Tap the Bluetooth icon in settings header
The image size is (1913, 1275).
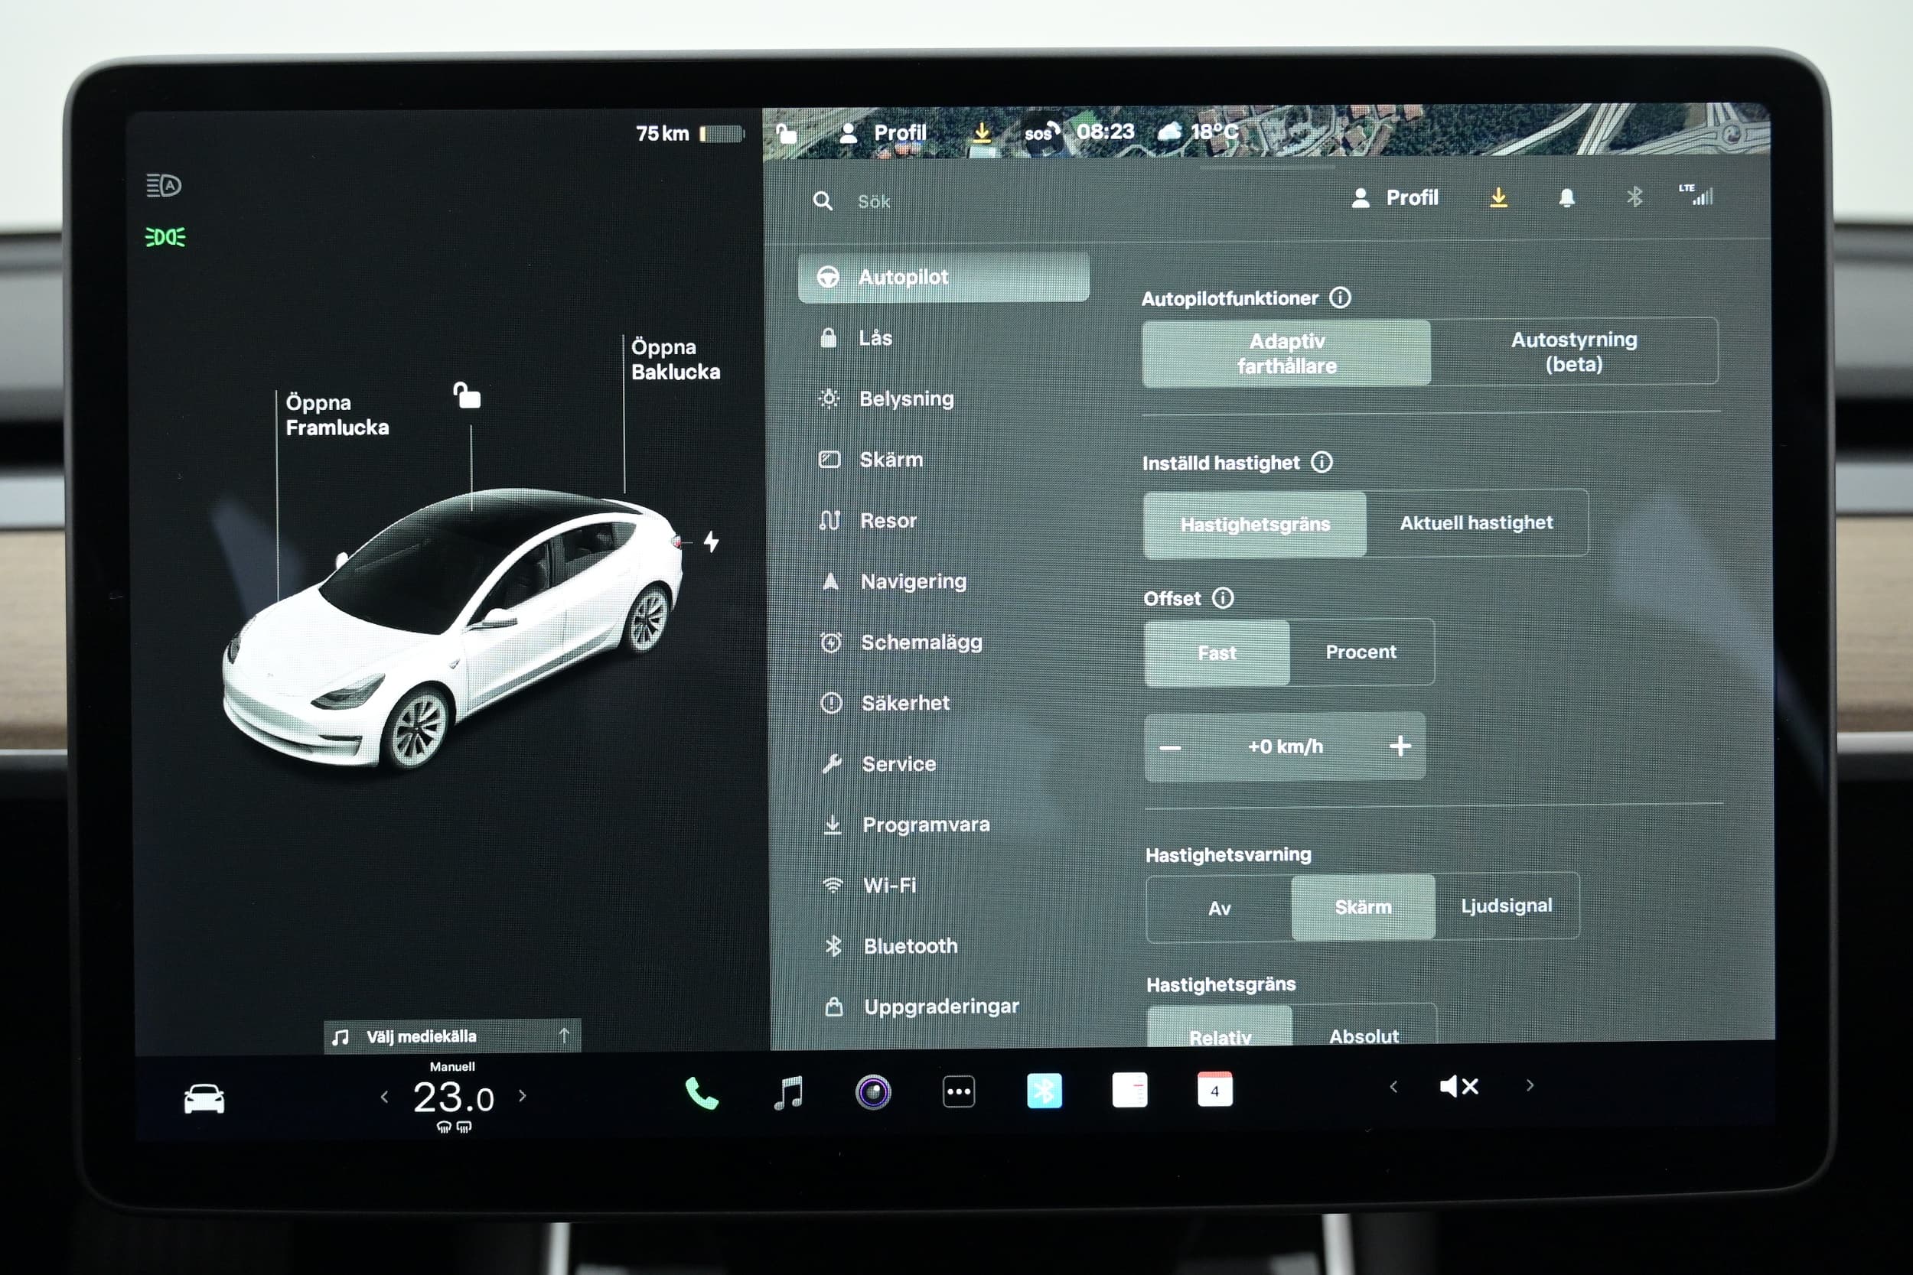pyautogui.click(x=1634, y=197)
